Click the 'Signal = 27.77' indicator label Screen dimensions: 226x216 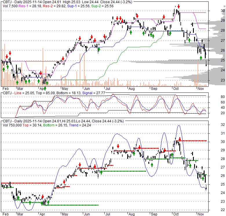point(94,93)
